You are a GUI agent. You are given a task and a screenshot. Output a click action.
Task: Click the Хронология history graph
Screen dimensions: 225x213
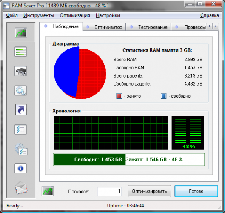point(111,133)
